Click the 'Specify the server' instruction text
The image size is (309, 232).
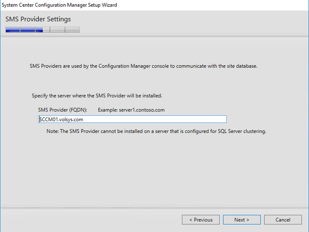[x=97, y=95]
